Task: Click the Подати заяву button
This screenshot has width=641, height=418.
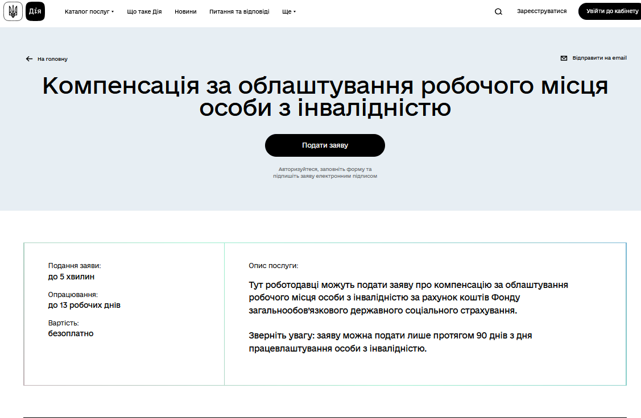Action: coord(324,145)
